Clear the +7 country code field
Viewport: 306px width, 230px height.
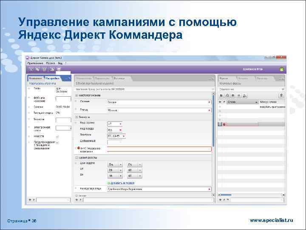pos(120,124)
